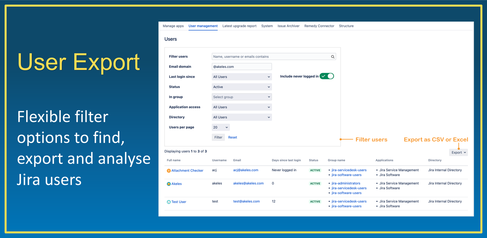Click the Directory column header in table
Screen dimensions: 487x238
point(435,160)
